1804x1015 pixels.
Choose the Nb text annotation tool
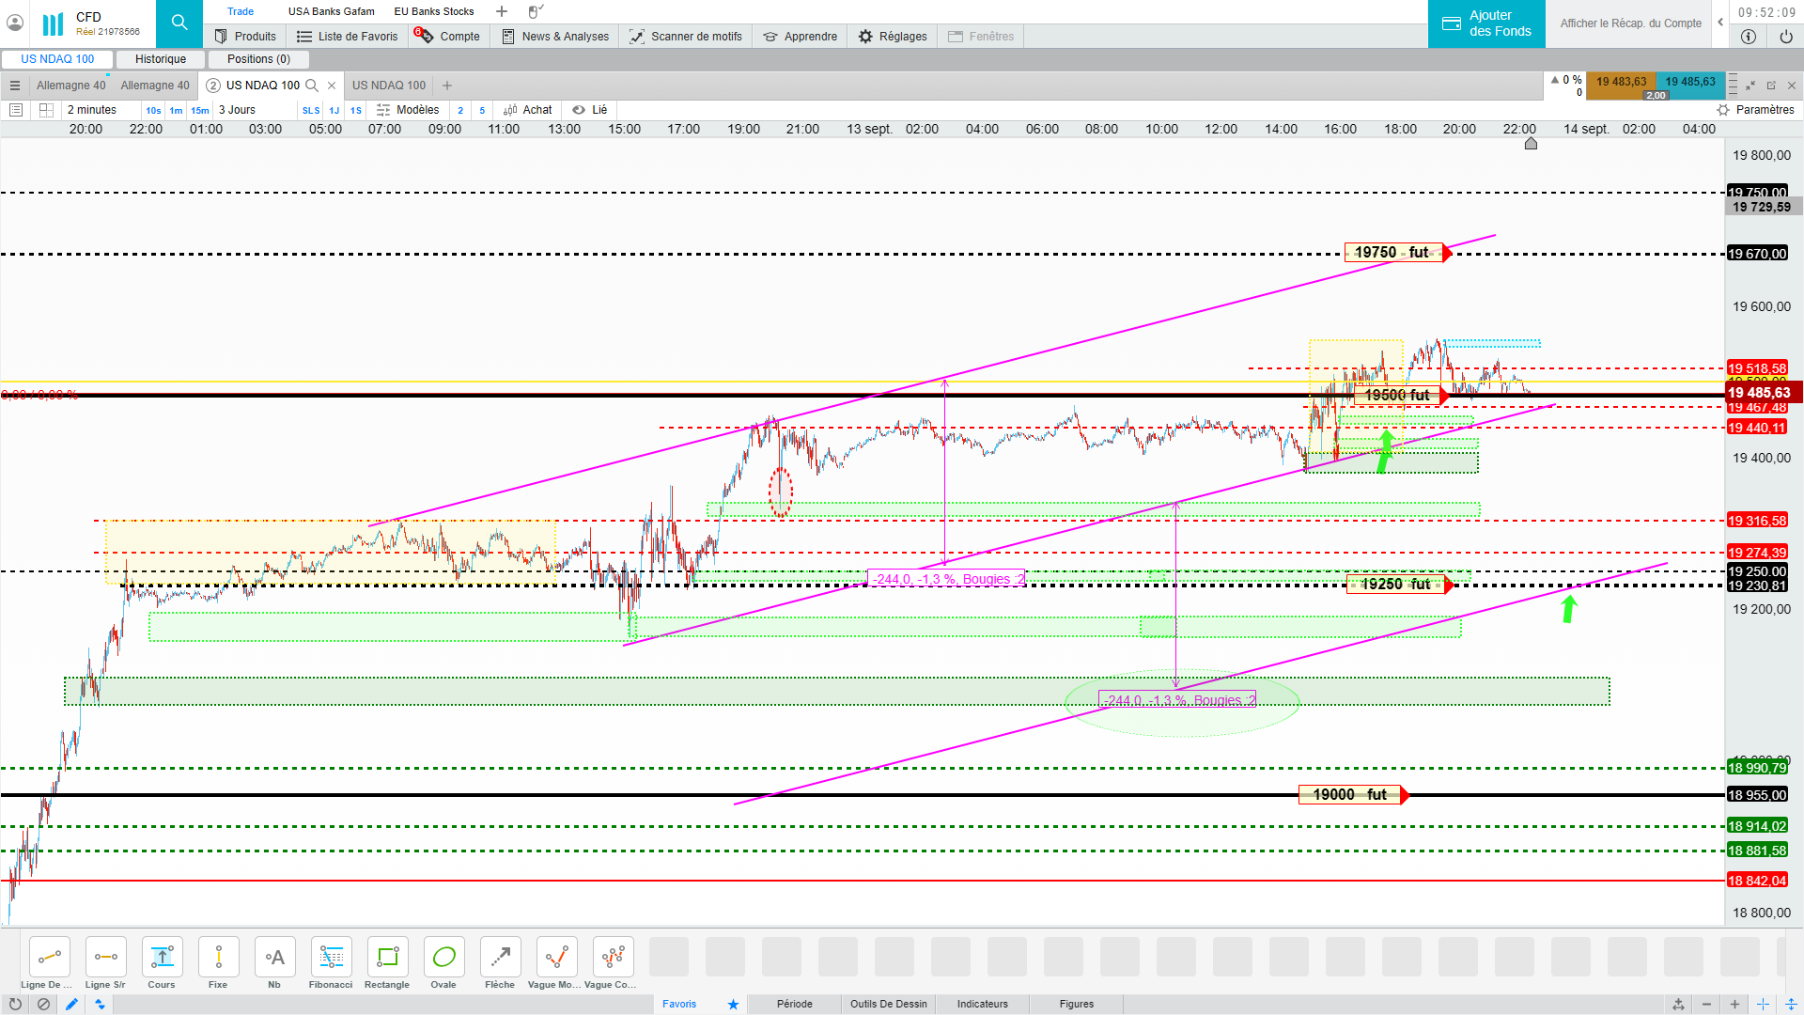[x=274, y=958]
